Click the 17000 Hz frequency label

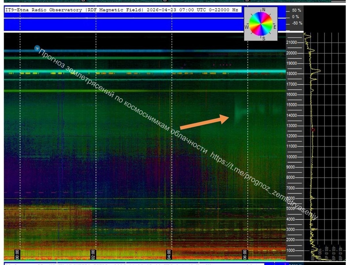[x=292, y=84]
